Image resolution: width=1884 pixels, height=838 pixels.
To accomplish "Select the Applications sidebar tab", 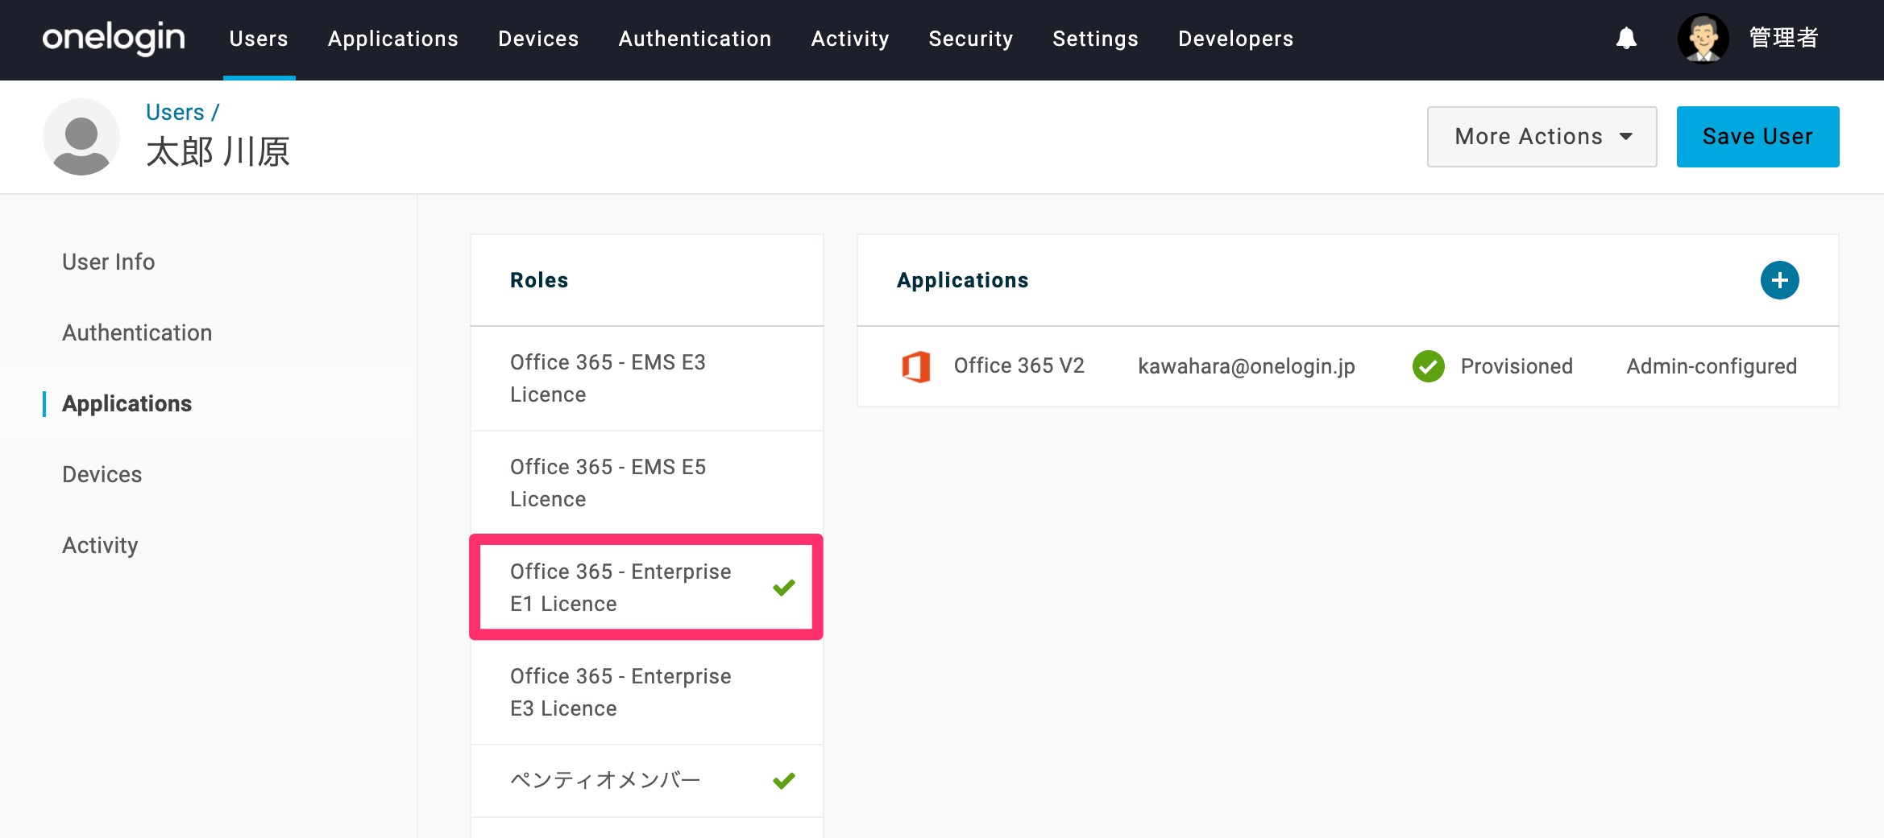I will 127,403.
